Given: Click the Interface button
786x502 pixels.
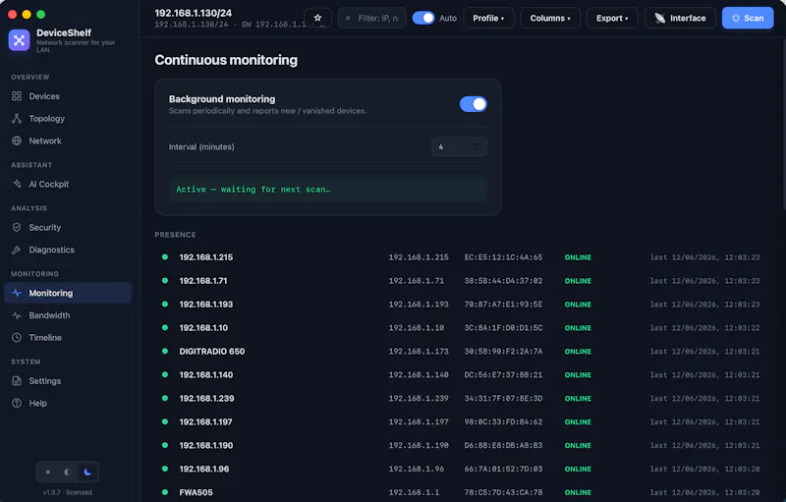Looking at the screenshot, I should tap(680, 18).
